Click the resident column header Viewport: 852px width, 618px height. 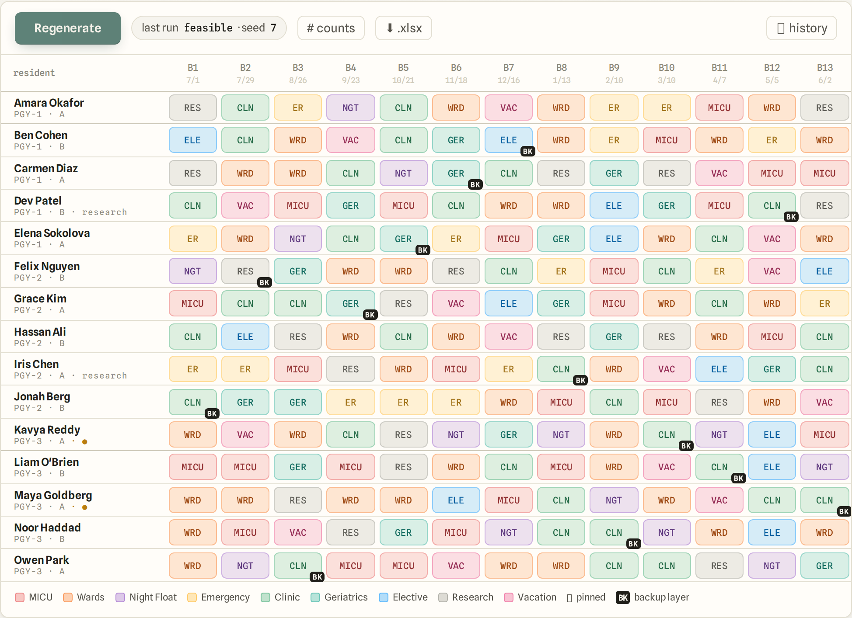pyautogui.click(x=34, y=73)
